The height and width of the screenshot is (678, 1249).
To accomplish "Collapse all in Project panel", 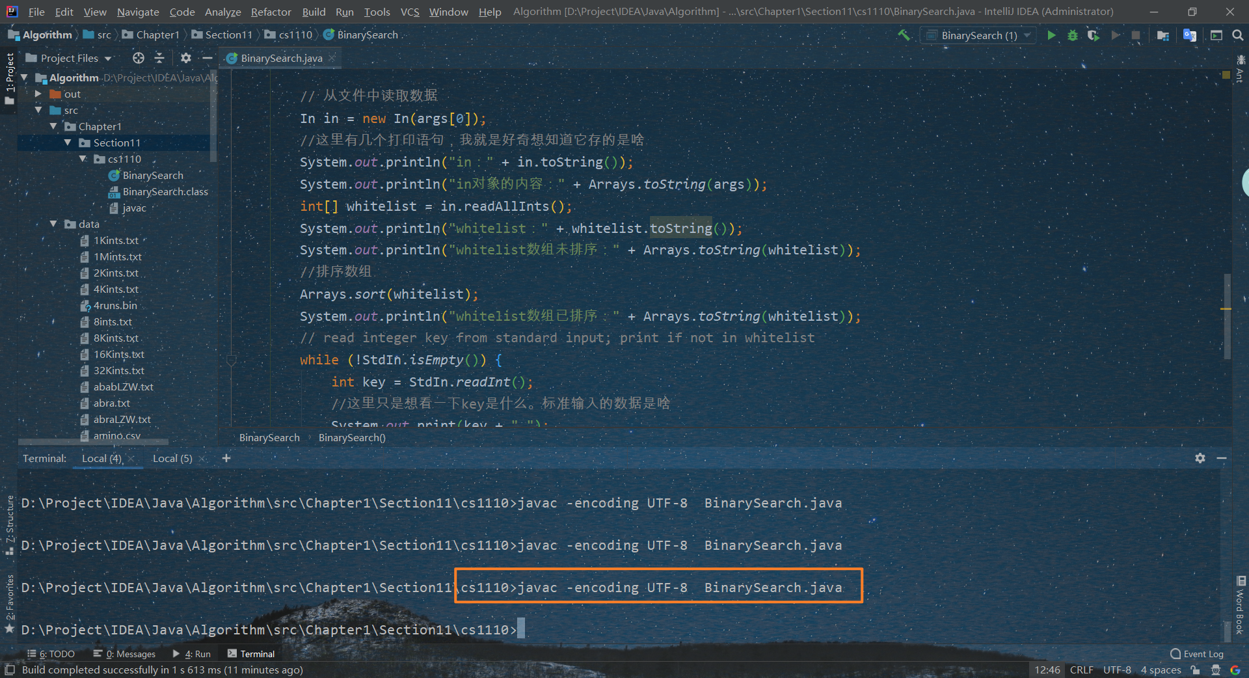I will pyautogui.click(x=159, y=58).
